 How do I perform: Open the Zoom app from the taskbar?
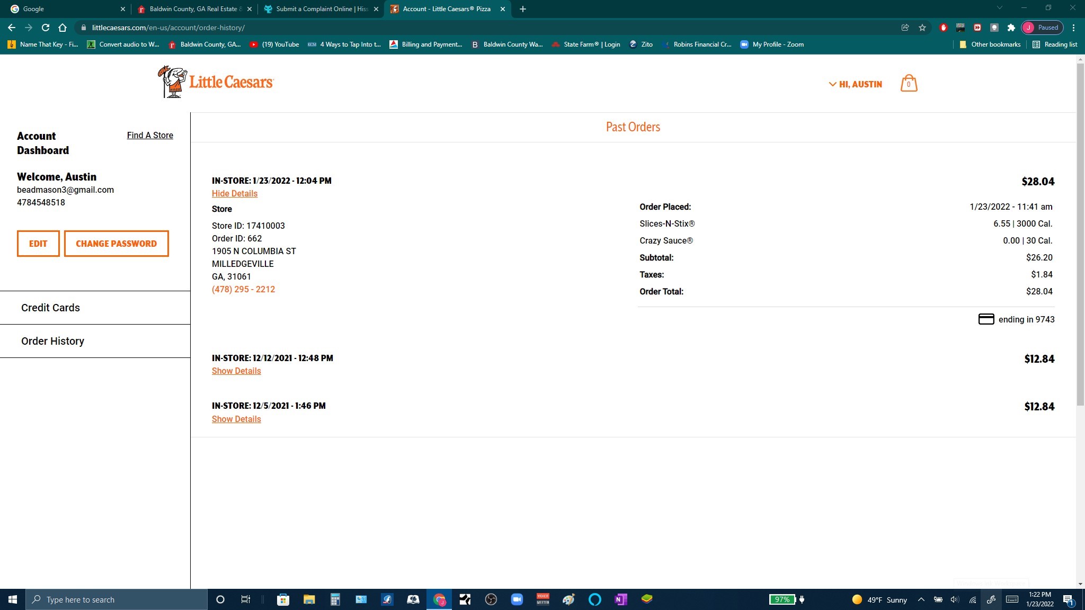point(517,599)
